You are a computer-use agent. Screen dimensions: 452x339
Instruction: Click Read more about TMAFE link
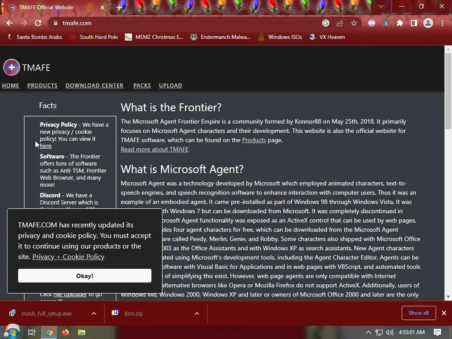coord(154,149)
